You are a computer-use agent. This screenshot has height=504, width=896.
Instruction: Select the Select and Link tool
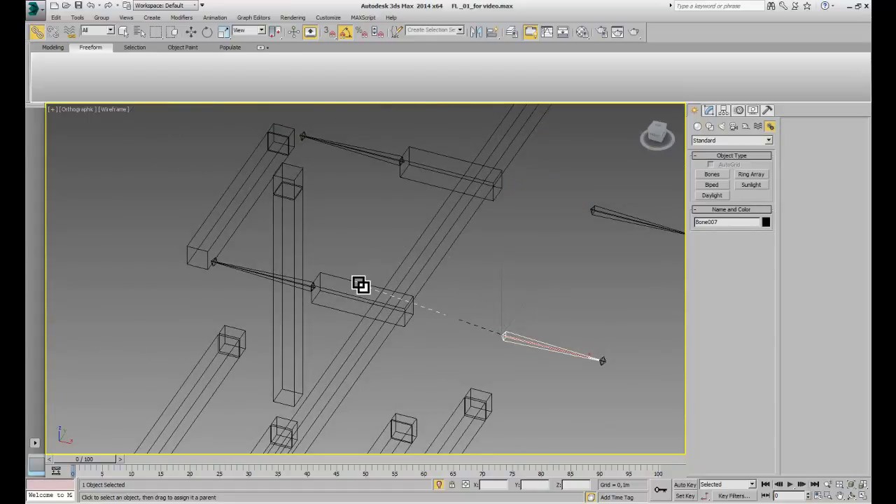[x=37, y=32]
